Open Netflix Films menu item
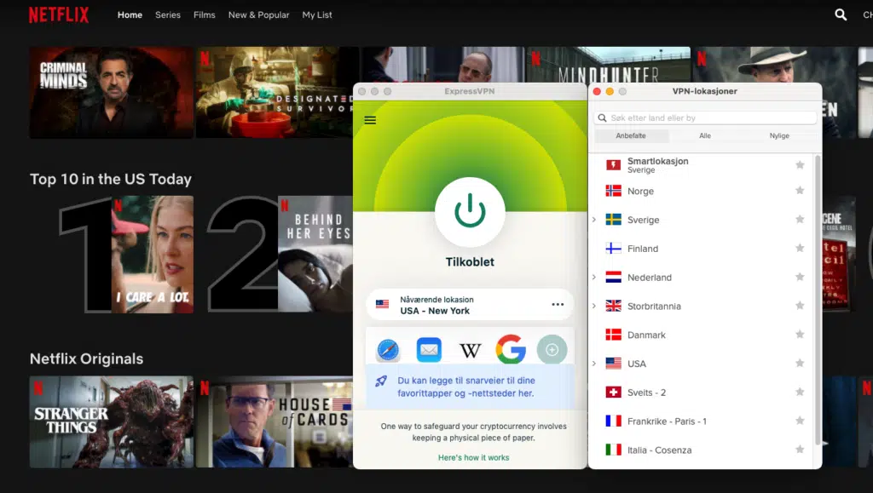Screen dimensions: 873x493 pos(205,15)
